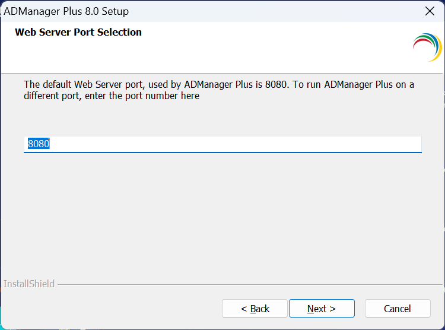Click the empty gray area below port field

(223, 214)
